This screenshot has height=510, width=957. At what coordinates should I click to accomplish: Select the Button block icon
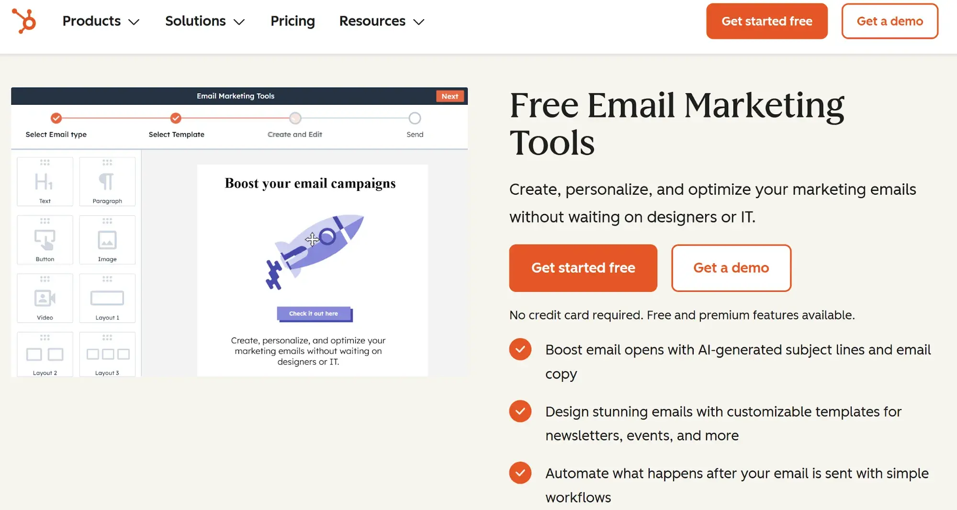[x=45, y=240]
